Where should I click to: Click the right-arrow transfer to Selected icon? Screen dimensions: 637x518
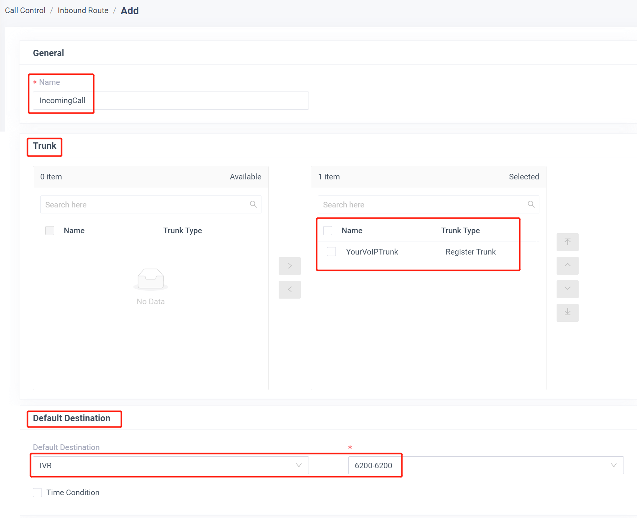point(290,266)
